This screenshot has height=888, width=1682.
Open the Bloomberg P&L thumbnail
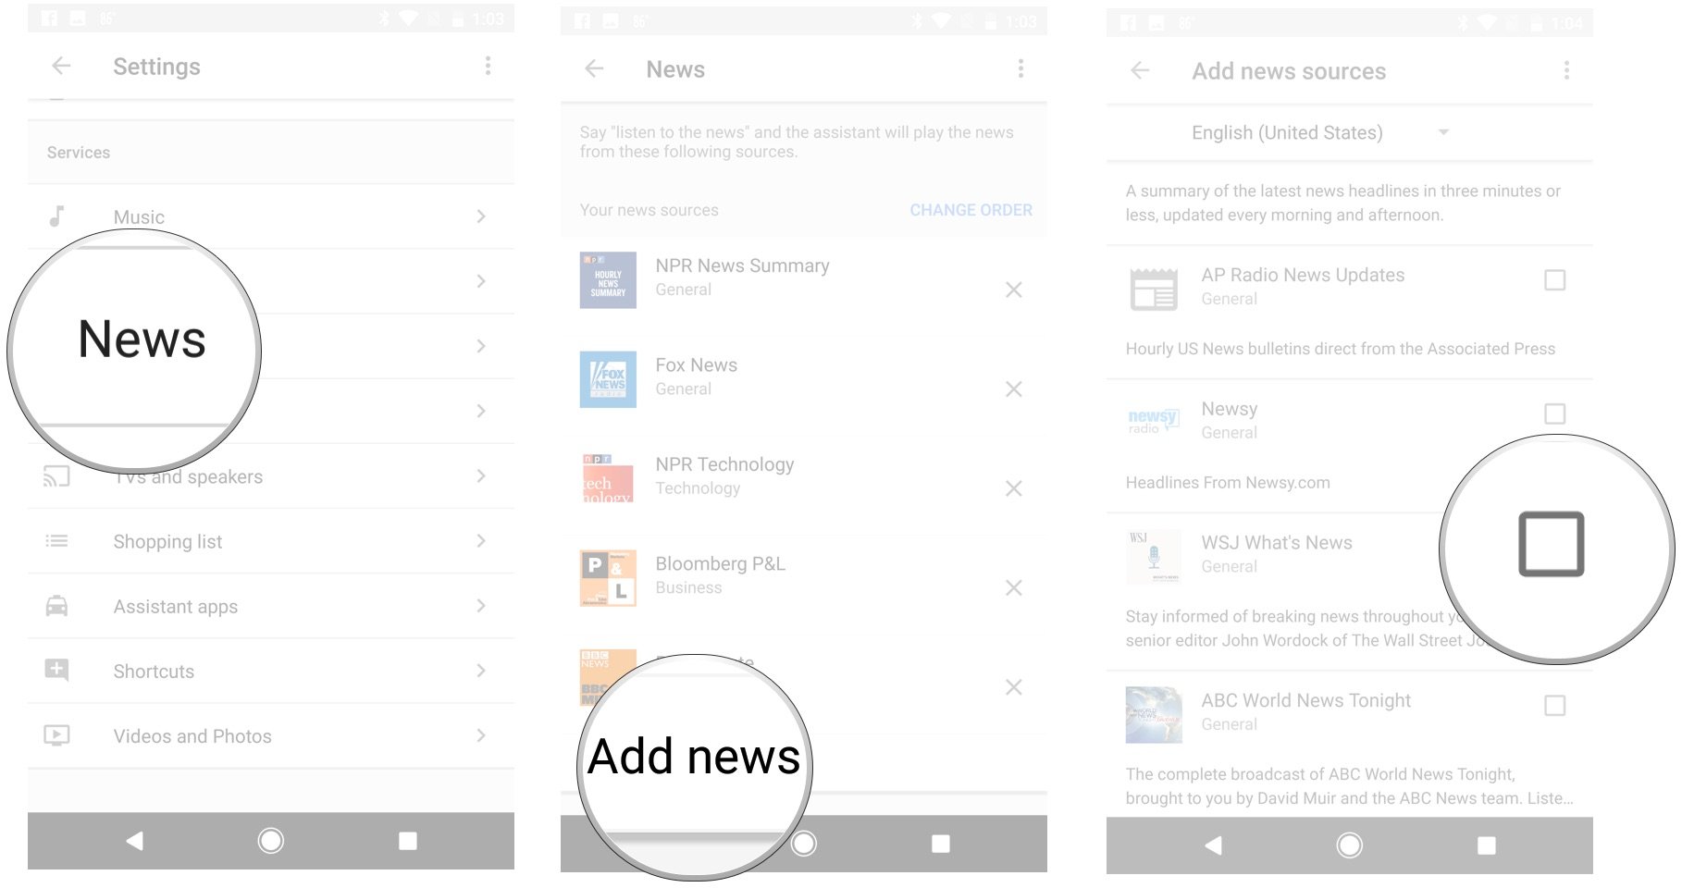click(608, 578)
